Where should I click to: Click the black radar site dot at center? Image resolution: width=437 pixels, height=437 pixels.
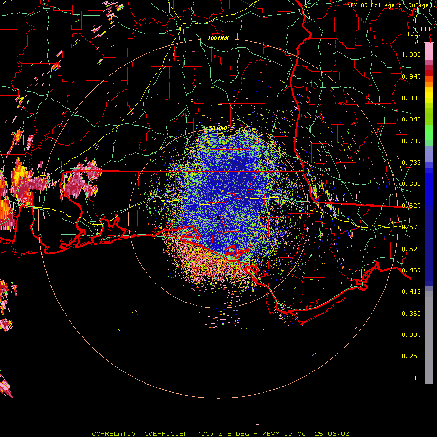coord(218,218)
